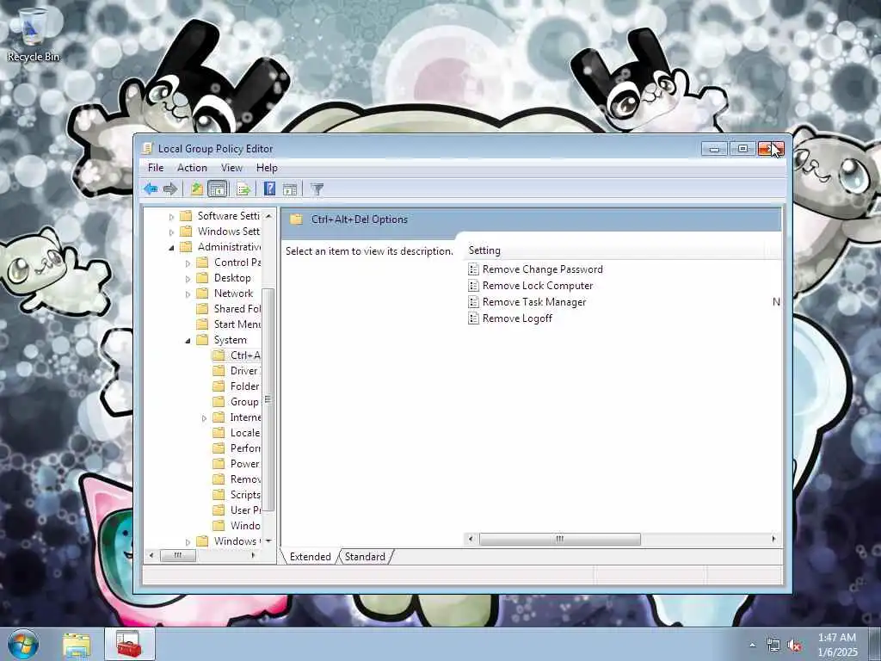Open the Windows Start orb
881x661 pixels.
pyautogui.click(x=23, y=644)
